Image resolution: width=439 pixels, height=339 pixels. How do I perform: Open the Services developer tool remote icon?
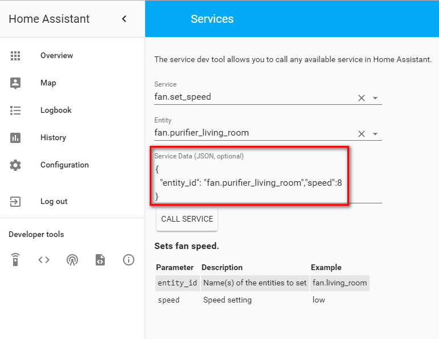[15, 260]
